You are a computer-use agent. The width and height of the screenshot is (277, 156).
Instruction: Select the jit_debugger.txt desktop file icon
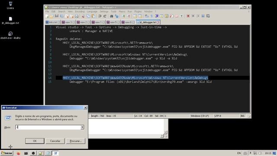(x=10, y=20)
